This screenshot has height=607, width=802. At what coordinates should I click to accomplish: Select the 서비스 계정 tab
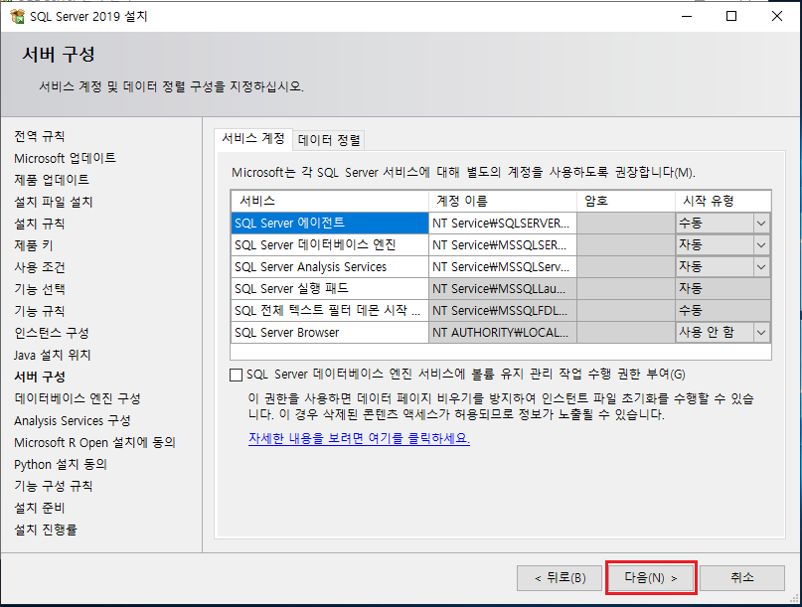tap(253, 138)
